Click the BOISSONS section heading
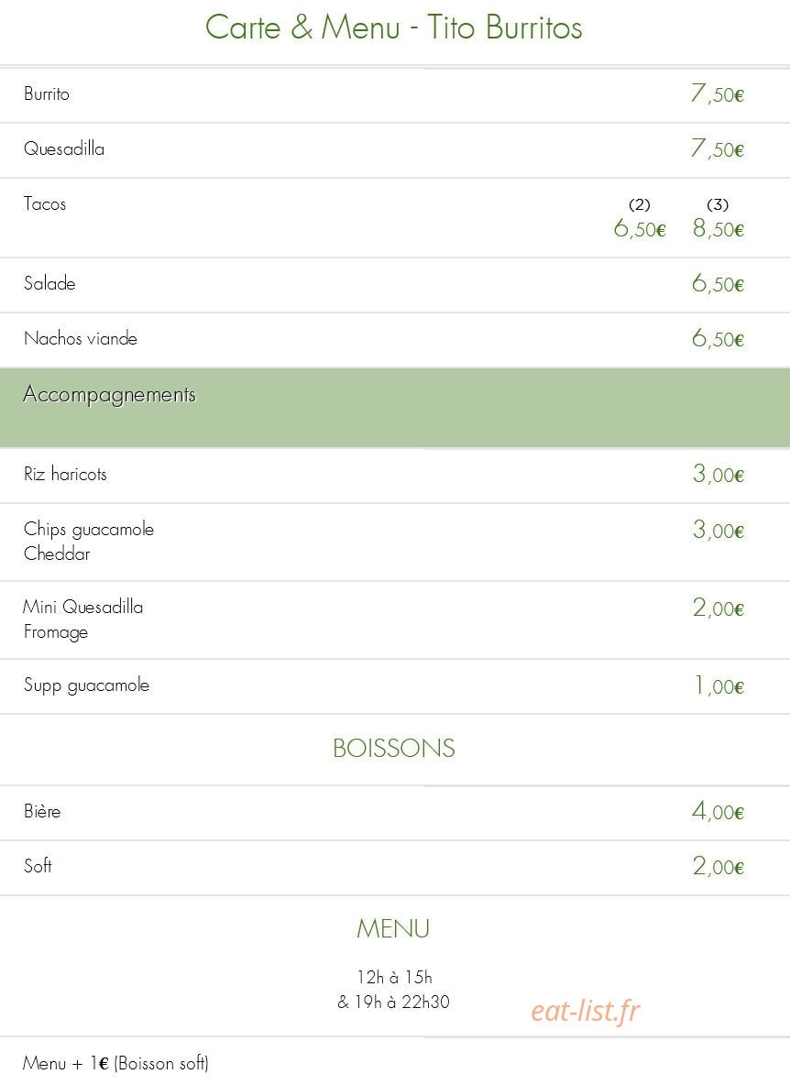 pos(393,748)
